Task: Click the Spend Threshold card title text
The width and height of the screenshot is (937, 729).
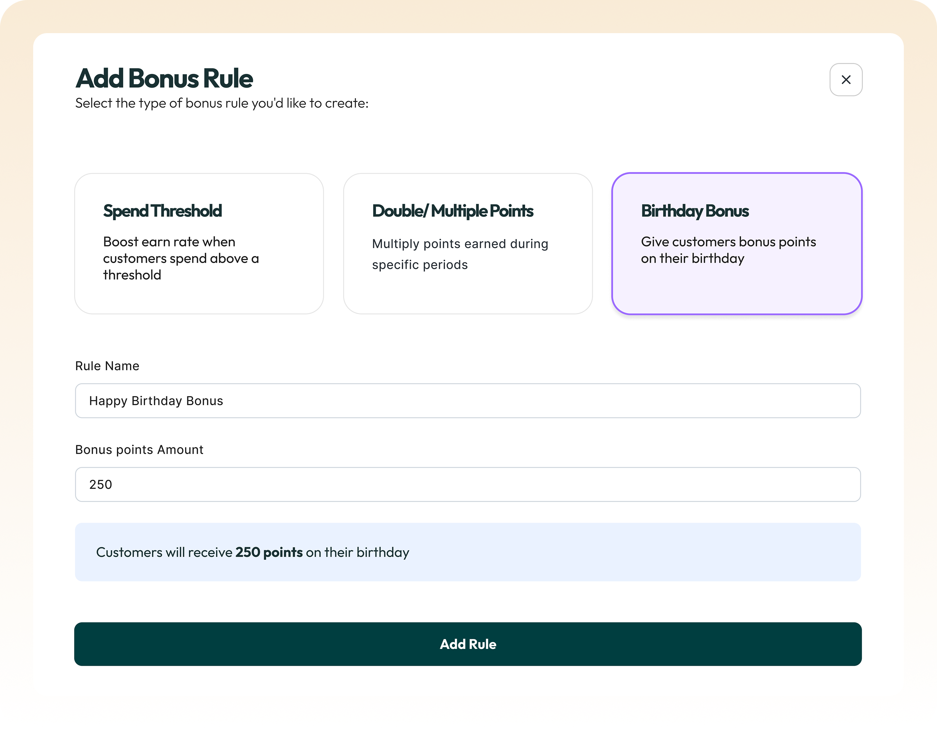Action: pos(163,211)
